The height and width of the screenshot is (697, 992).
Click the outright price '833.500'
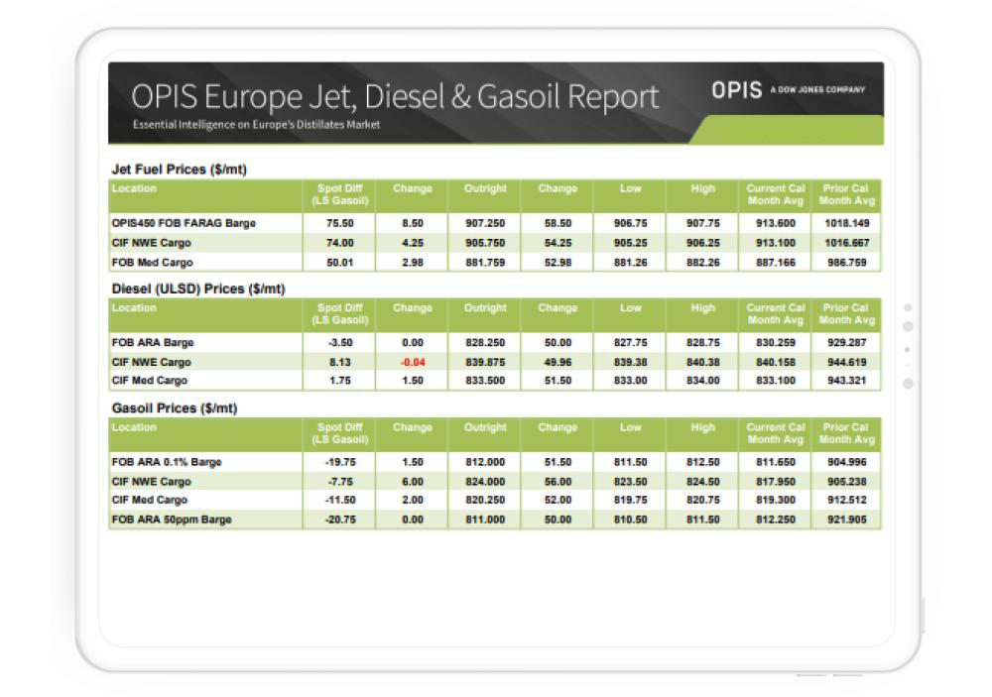[x=485, y=381]
